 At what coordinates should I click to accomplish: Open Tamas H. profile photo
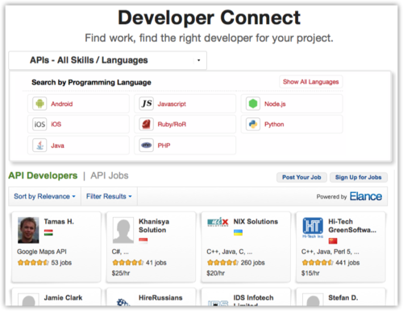pos(28,230)
